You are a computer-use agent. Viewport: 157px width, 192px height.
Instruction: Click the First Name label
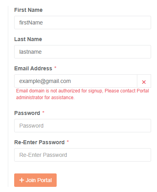tap(28, 10)
